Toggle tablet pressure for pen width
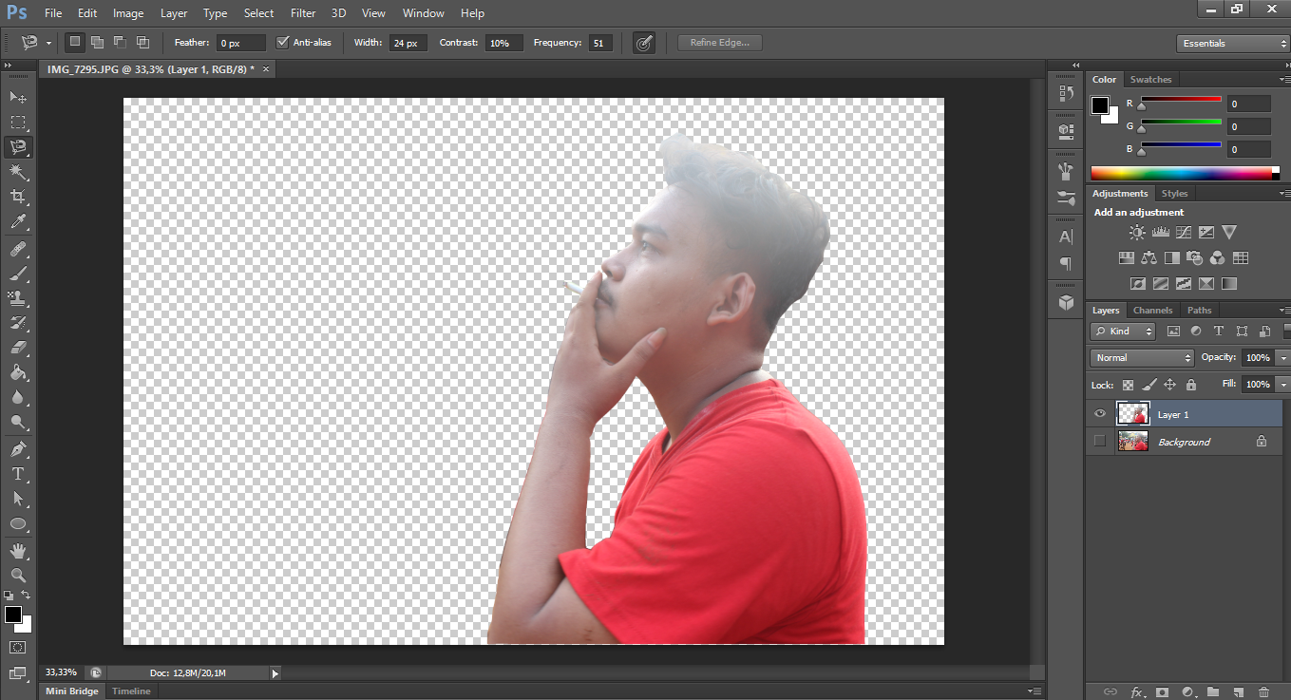Screen dimensions: 1291x700 point(644,43)
